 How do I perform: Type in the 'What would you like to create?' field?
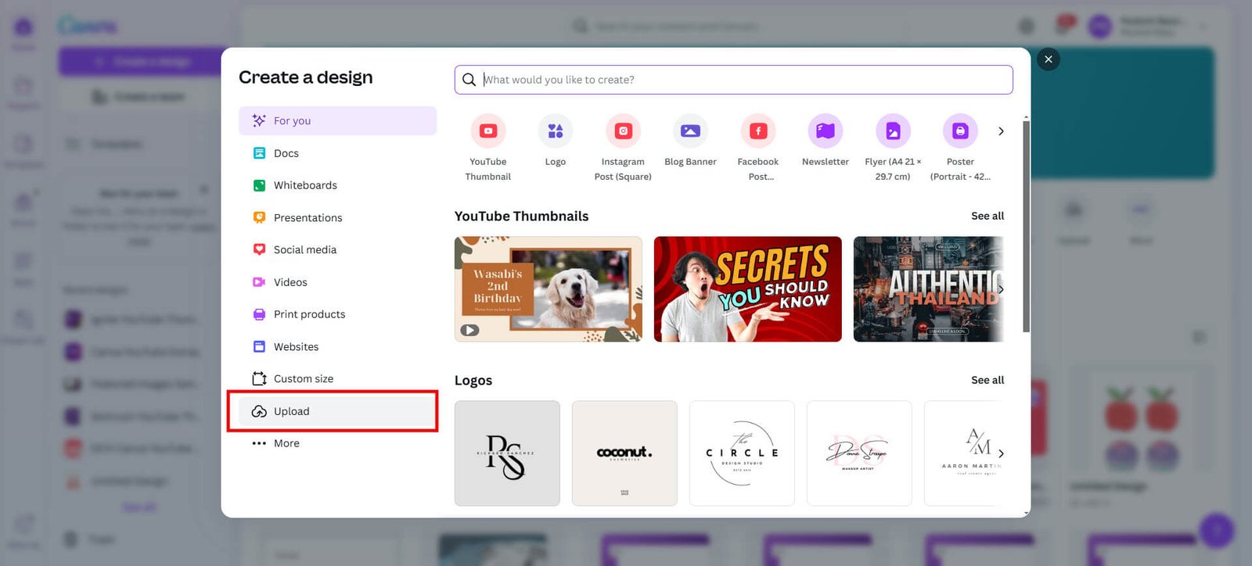click(x=743, y=80)
